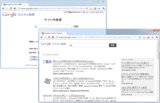Click www.apple.com/jp ad URL
Image resolution: width=160 pixels, height=103 pixels.
(x=129, y=70)
